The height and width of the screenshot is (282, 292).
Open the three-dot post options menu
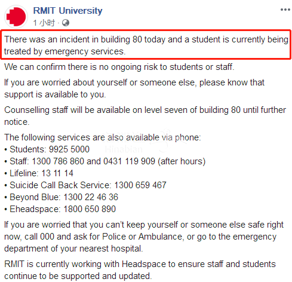click(x=285, y=10)
